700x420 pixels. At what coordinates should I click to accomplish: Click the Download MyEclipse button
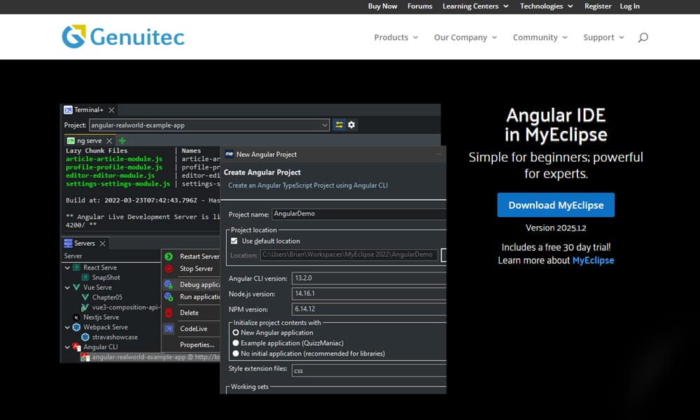pos(556,205)
